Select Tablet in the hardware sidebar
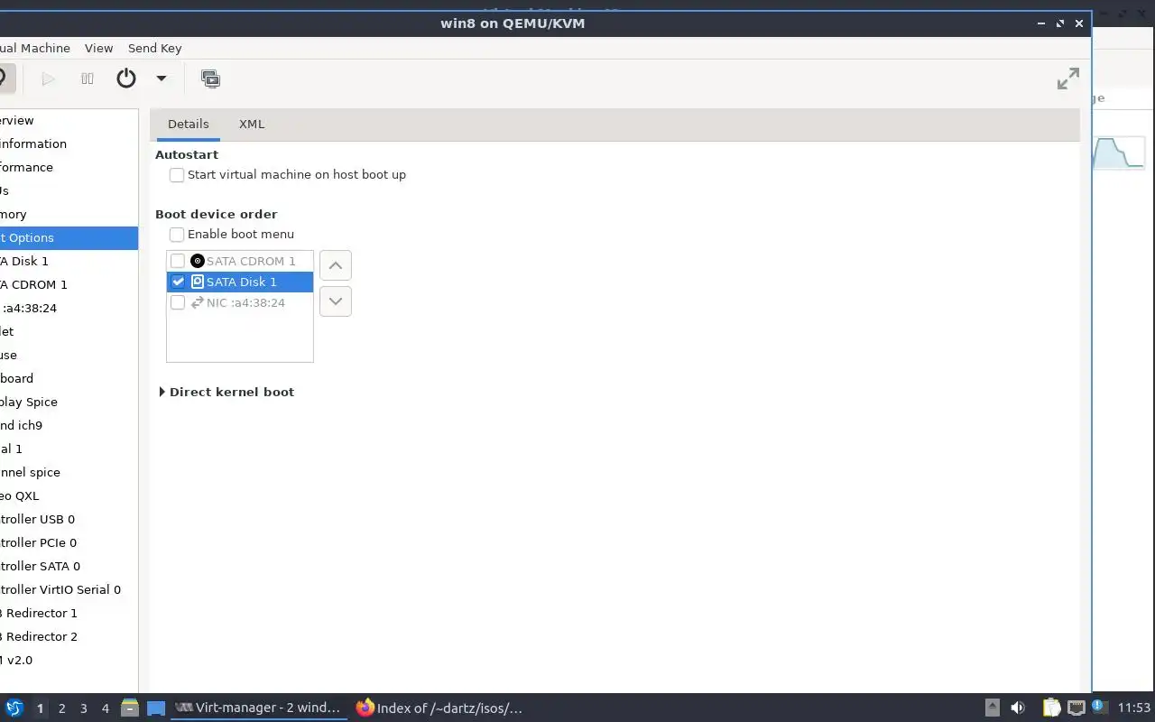1155x722 pixels. tap(69, 331)
